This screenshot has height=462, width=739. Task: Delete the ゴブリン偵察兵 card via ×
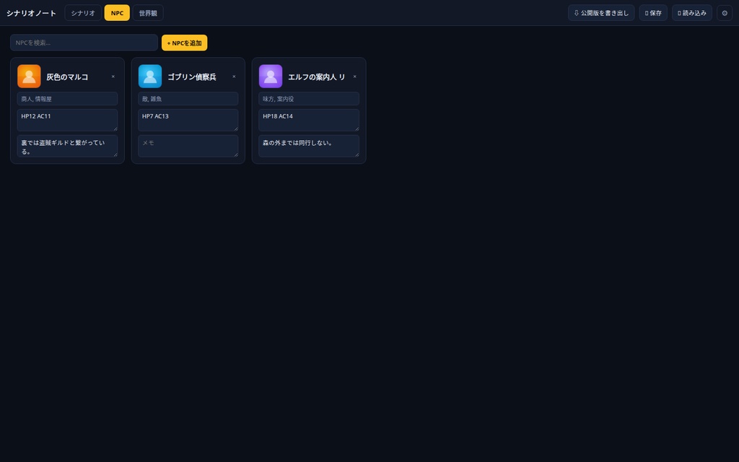coord(234,77)
